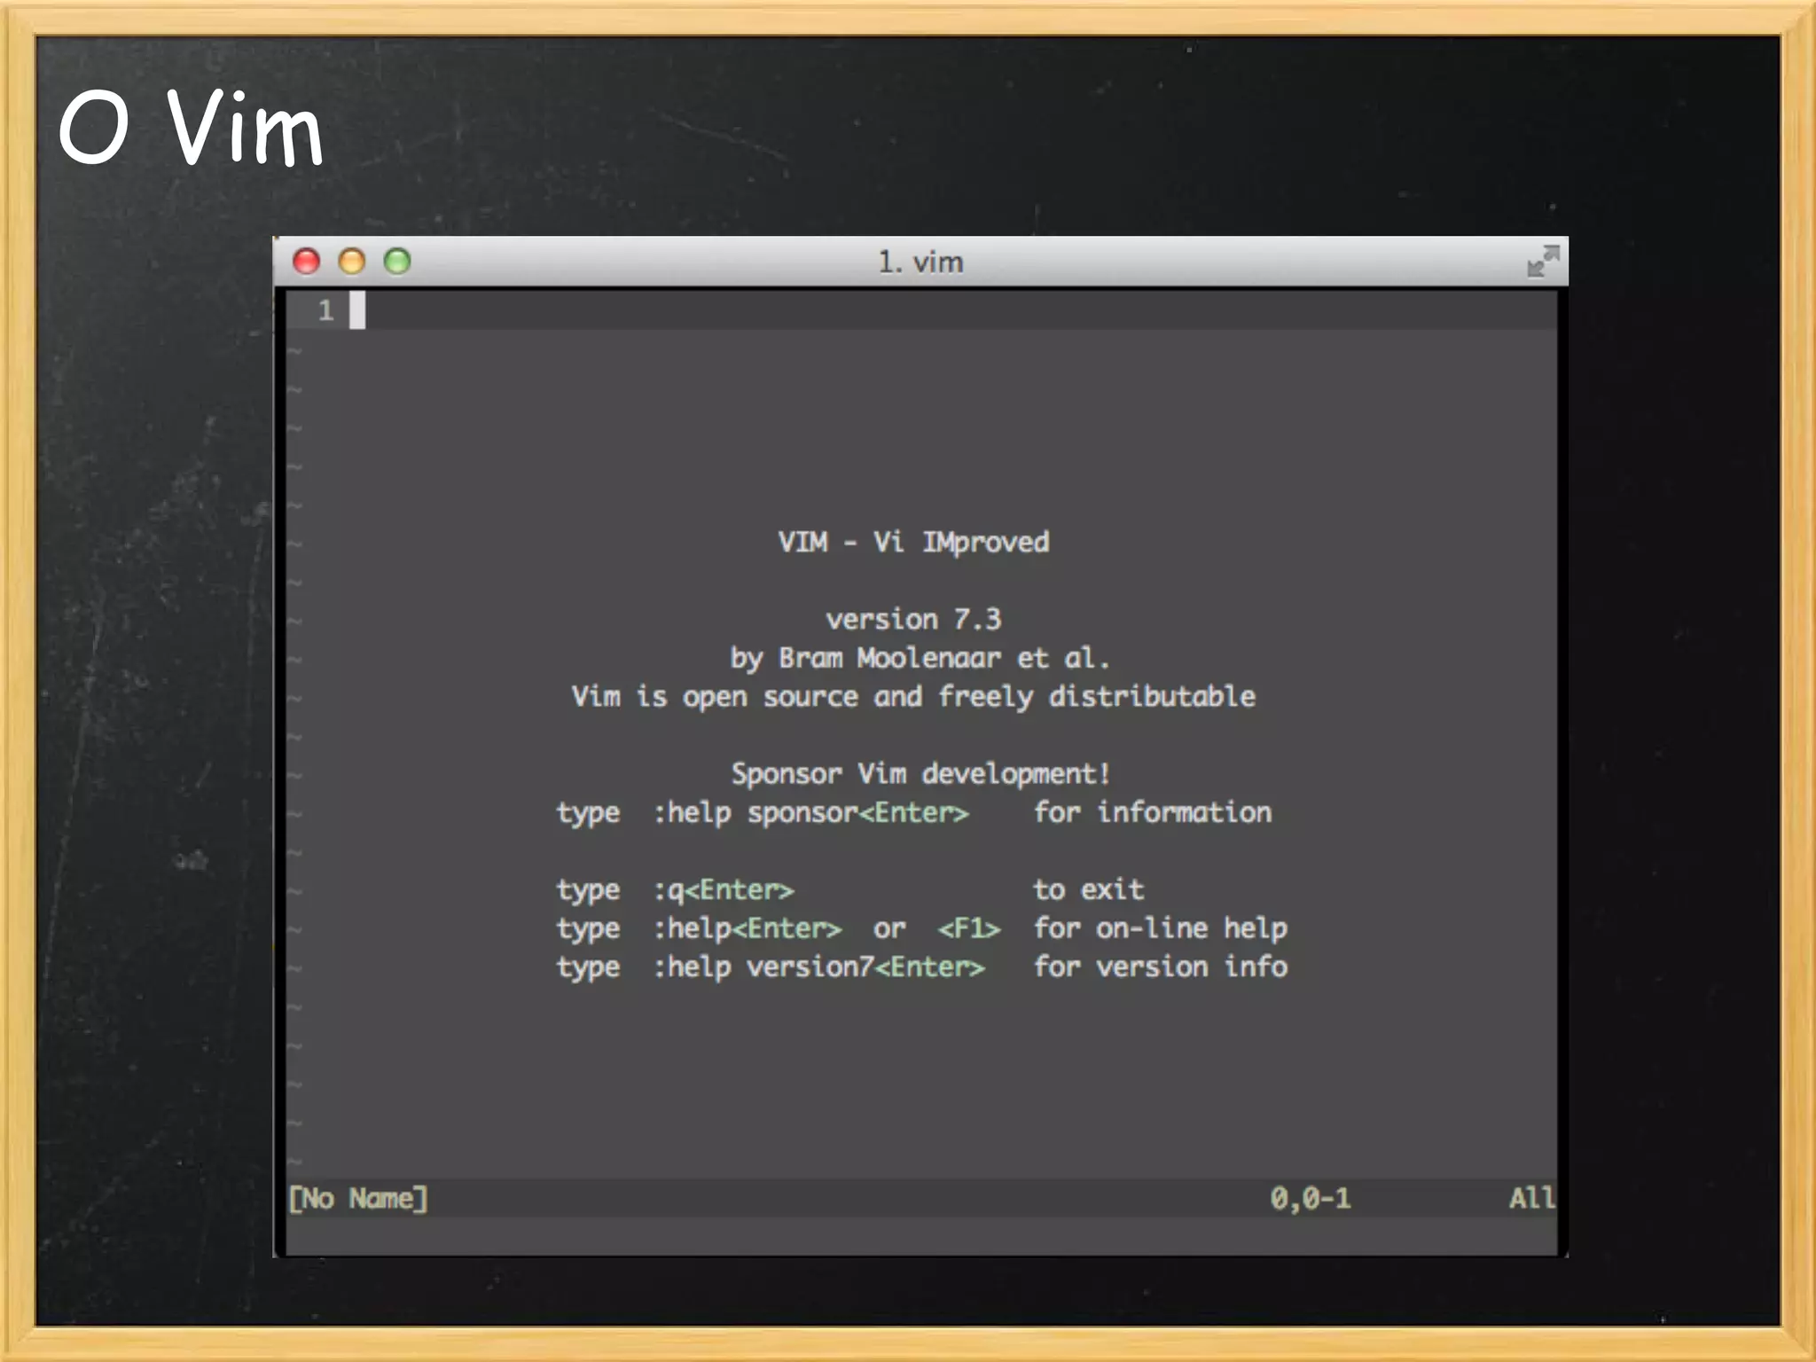Click the '<F1>' key hint text
This screenshot has height=1362, width=1816.
coord(968,928)
